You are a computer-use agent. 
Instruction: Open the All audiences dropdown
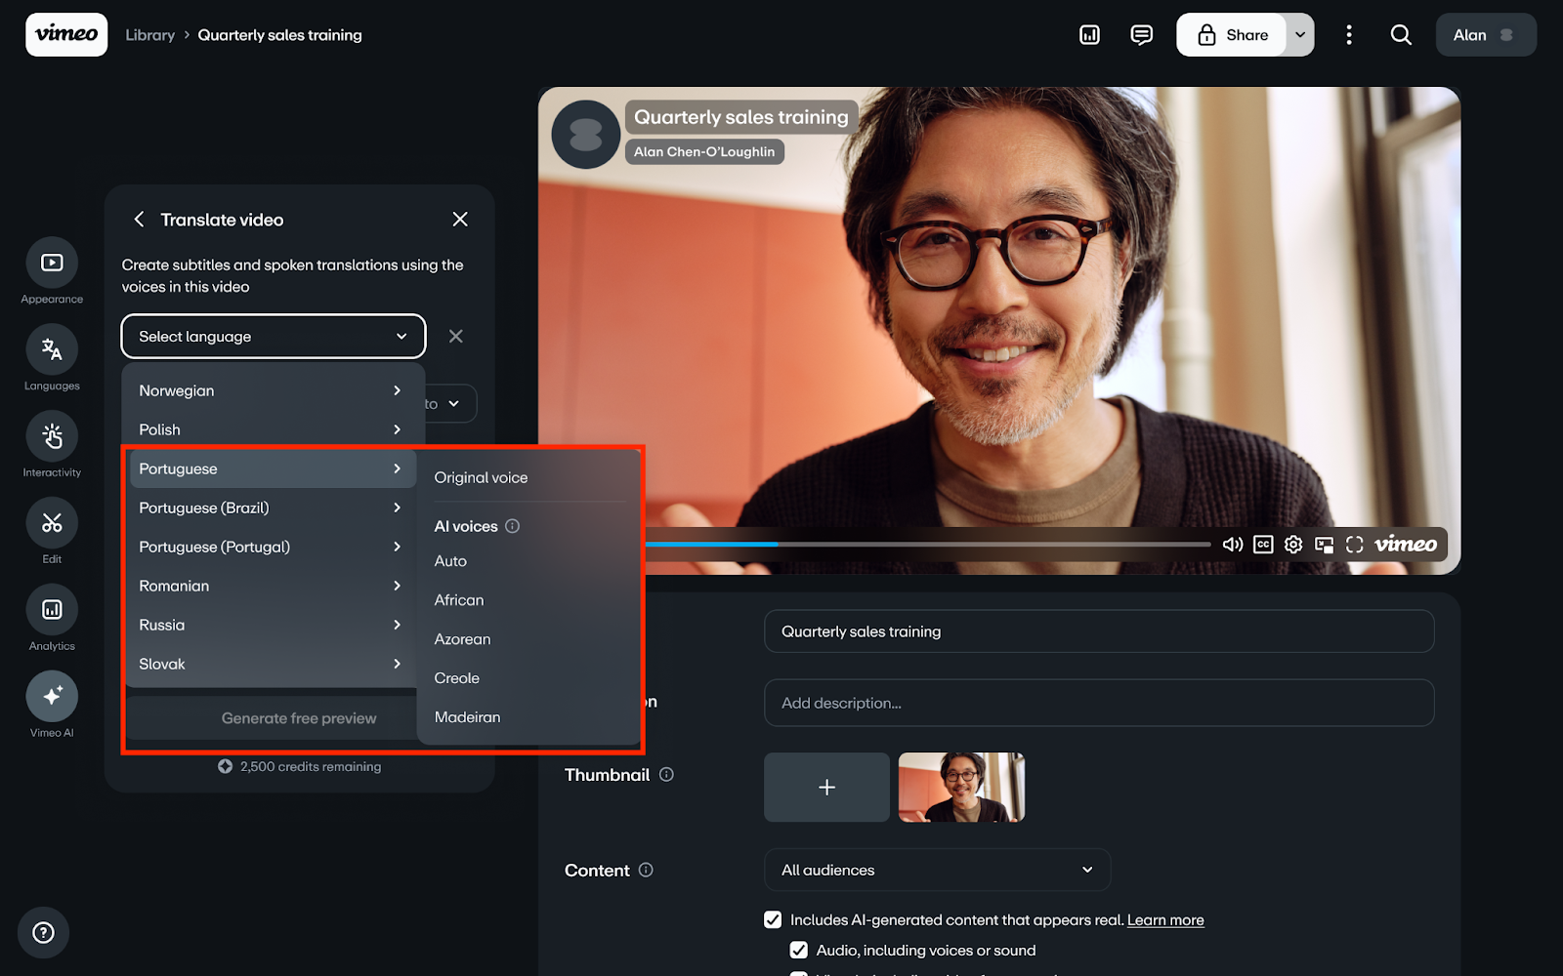pyautogui.click(x=936, y=870)
